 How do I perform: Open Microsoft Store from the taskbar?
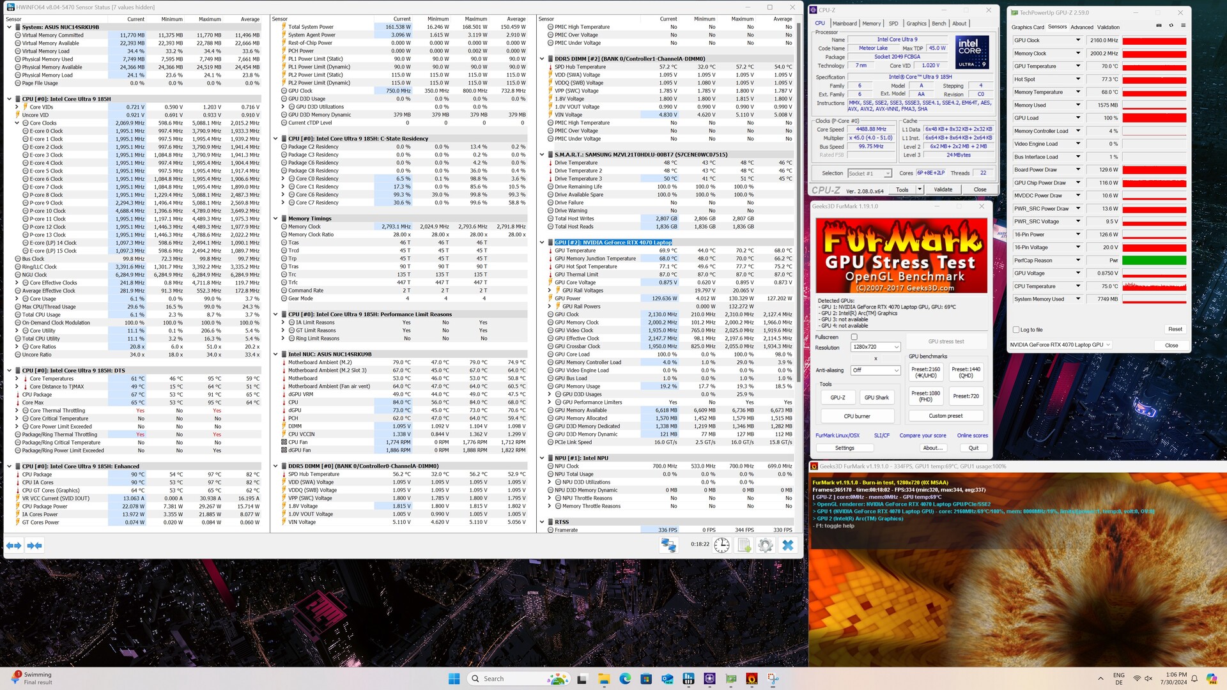point(646,678)
